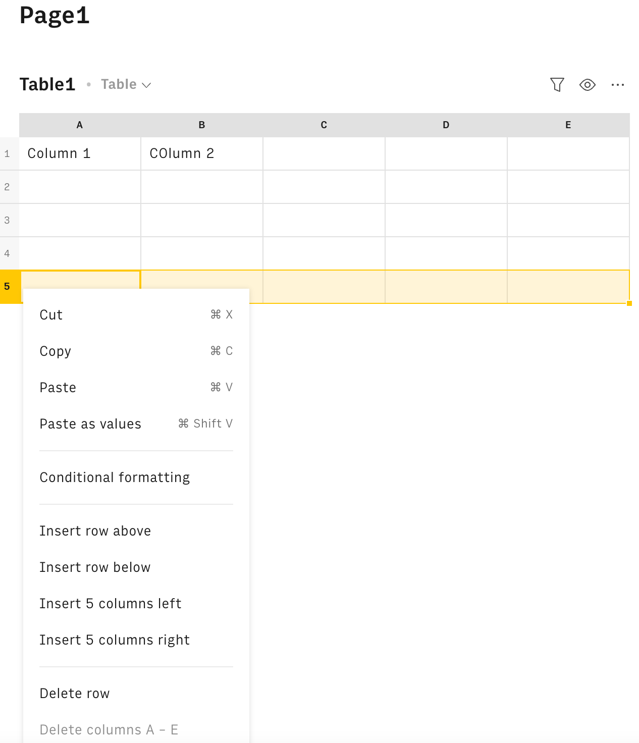Choose Paste from the context menu
639x743 pixels.
(58, 387)
